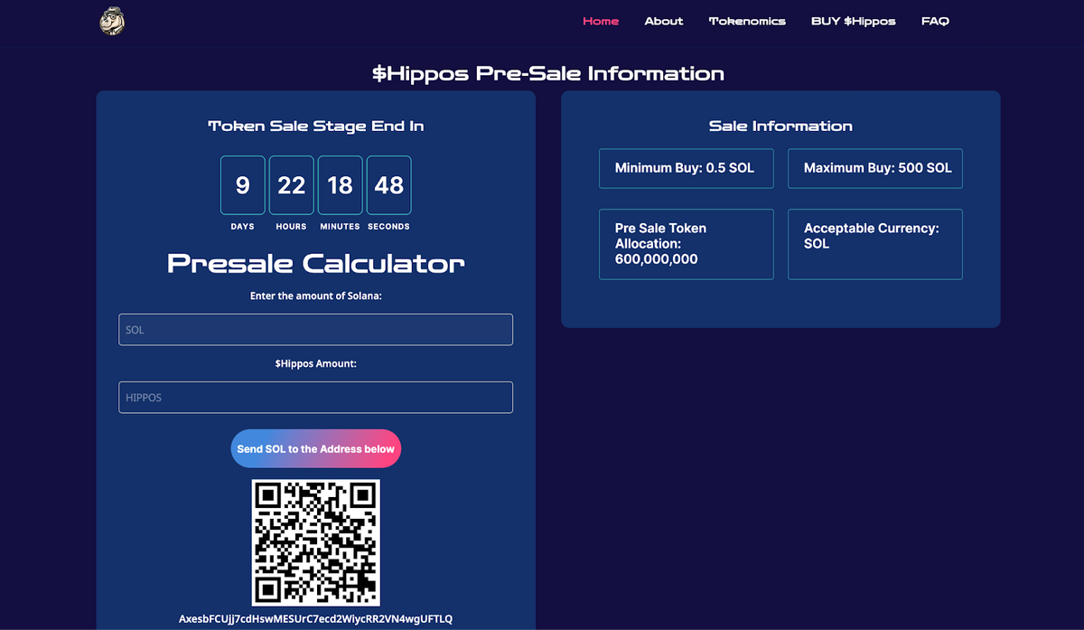
Task: Click the Minimum Buy: 0.5 SOL box
Action: click(x=687, y=168)
